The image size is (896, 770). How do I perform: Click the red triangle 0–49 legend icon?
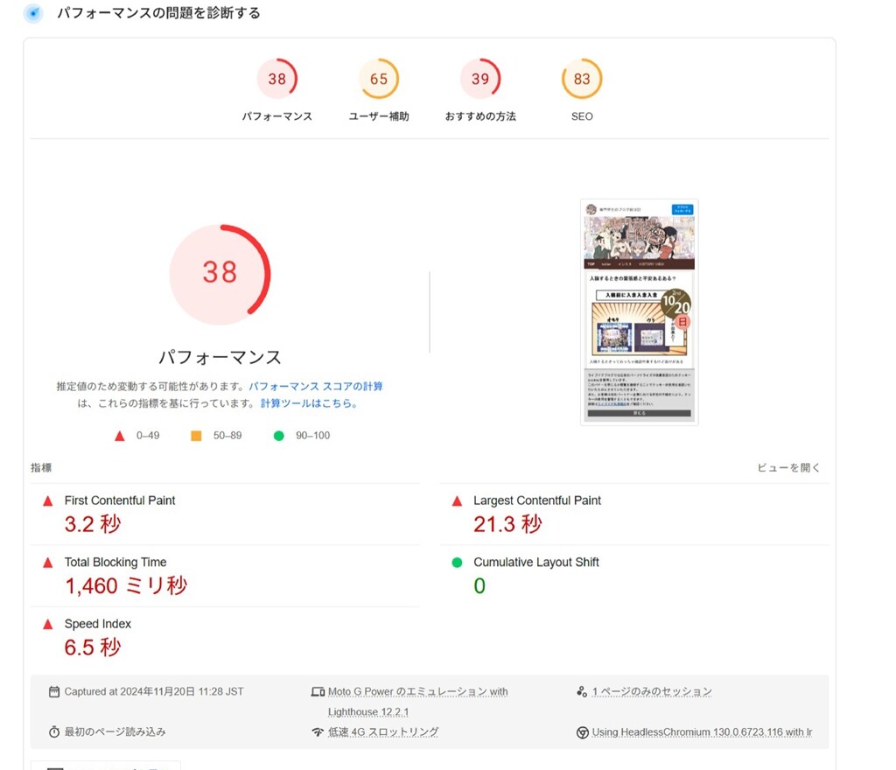coord(119,436)
